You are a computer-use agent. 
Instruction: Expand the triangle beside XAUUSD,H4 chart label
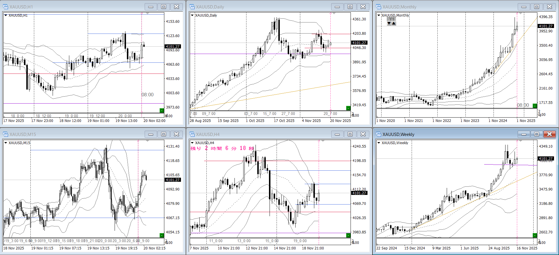(x=192, y=143)
